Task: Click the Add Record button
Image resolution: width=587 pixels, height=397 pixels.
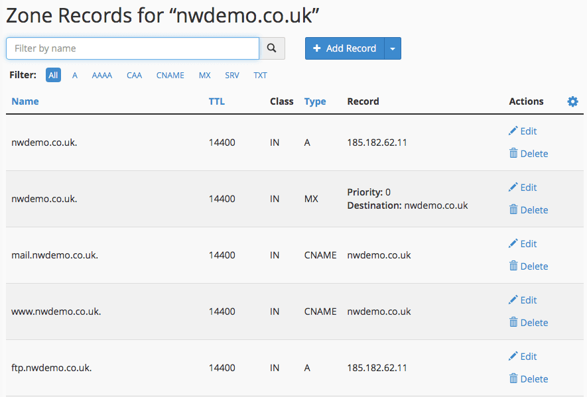Action: coord(345,48)
